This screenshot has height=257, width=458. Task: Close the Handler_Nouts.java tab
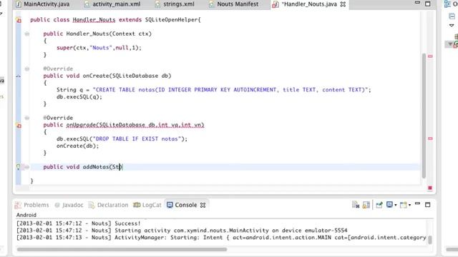(343, 4)
